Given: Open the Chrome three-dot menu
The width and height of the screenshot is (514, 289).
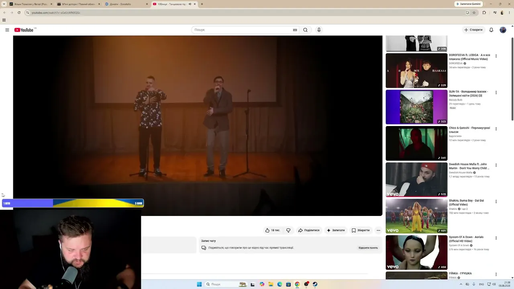Looking at the screenshot, I should click(509, 12).
